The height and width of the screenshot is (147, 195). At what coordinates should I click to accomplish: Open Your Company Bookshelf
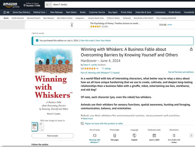point(166,18)
